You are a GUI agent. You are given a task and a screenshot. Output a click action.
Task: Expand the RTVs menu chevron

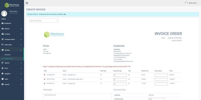coord(21,69)
